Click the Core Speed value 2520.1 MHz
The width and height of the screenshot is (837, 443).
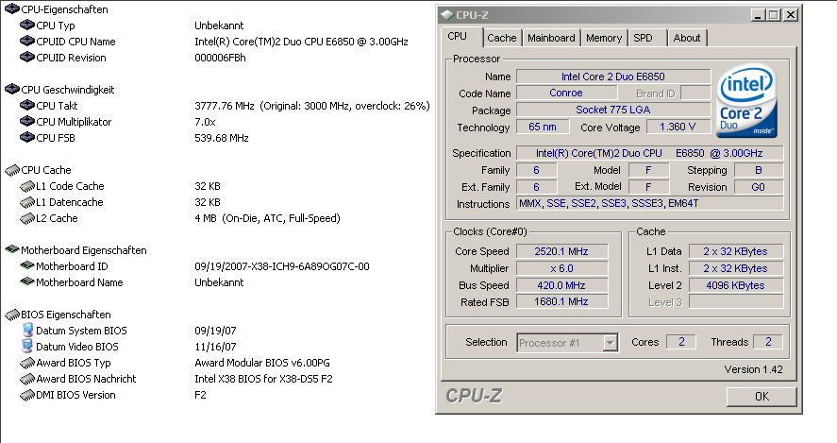pyautogui.click(x=561, y=251)
